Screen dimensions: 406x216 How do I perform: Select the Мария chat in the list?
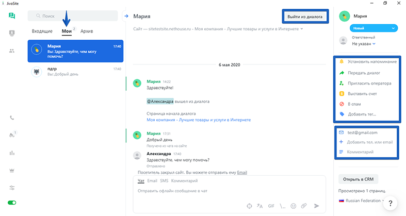[x=75, y=51]
